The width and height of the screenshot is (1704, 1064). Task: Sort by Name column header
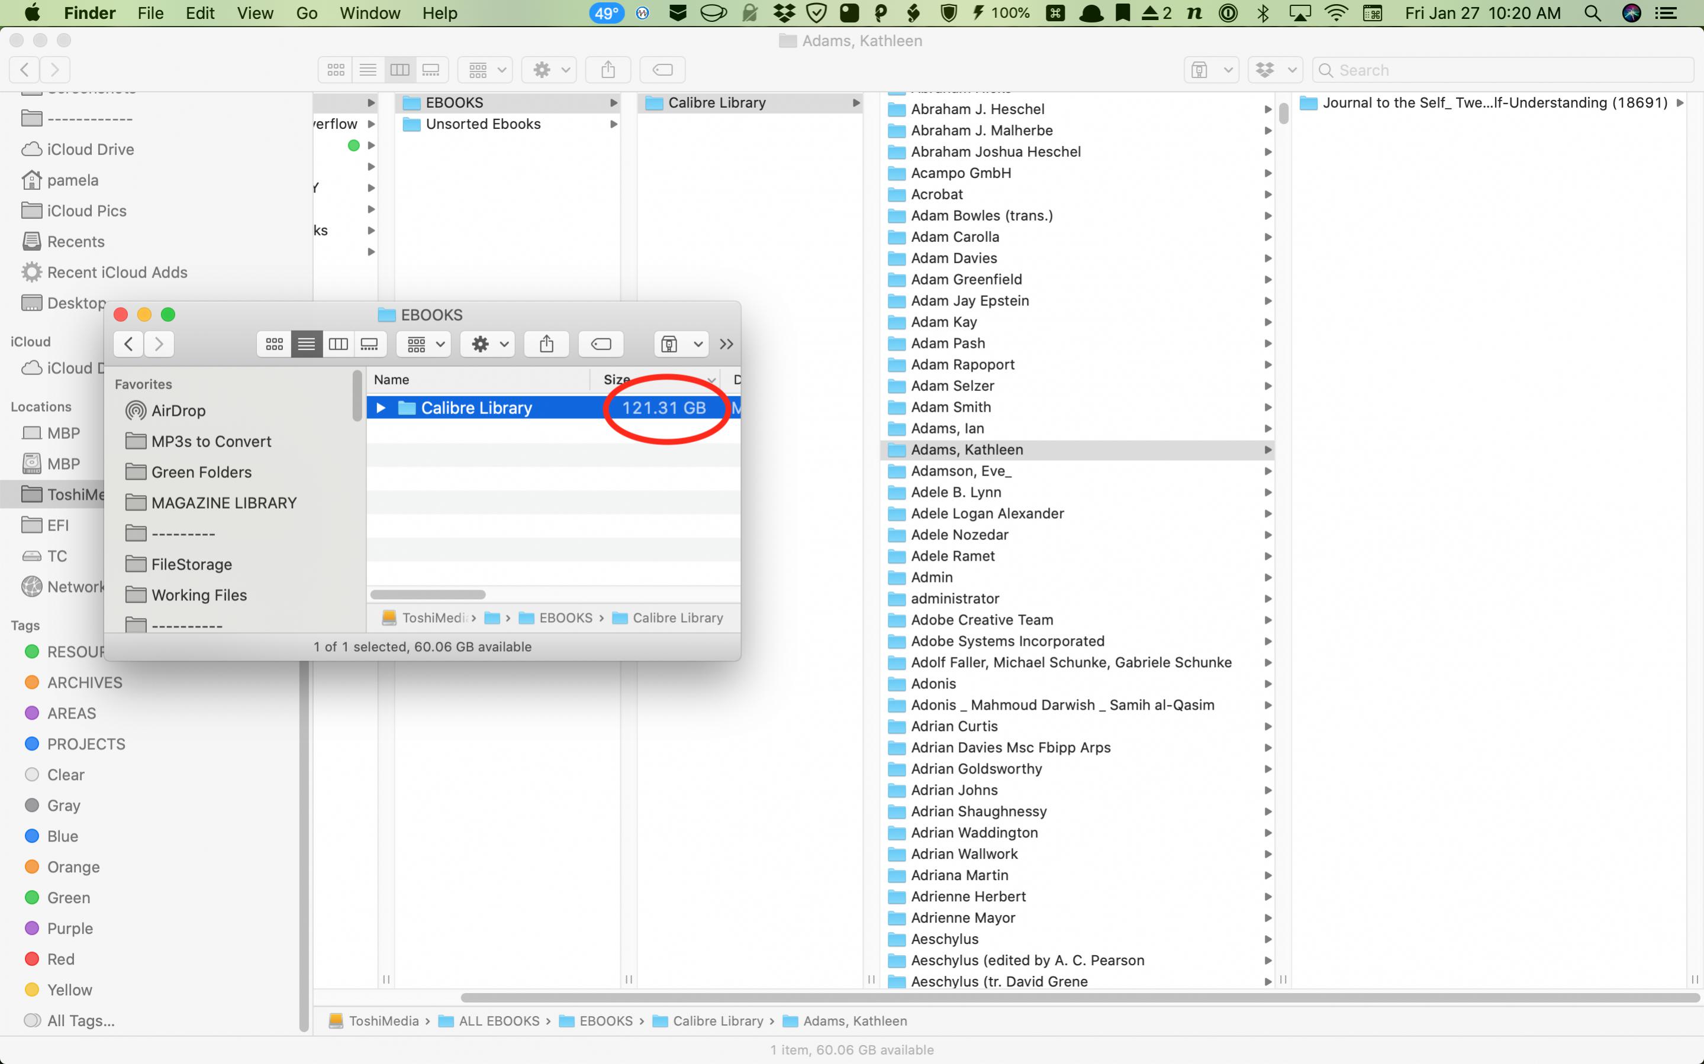(478, 379)
